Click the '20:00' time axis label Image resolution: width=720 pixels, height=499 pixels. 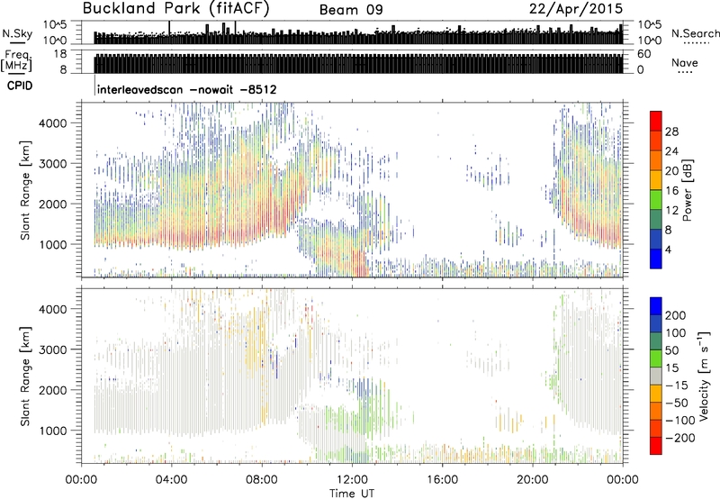coord(532,480)
